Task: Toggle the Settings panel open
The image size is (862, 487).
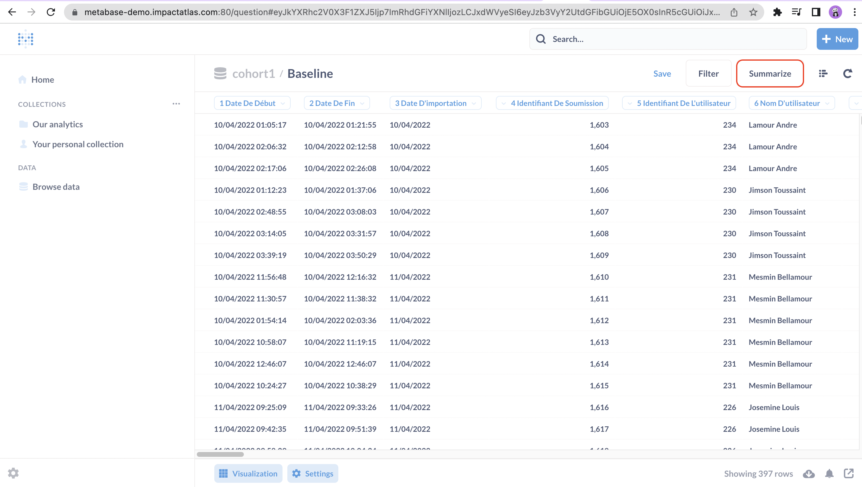Action: pos(313,473)
